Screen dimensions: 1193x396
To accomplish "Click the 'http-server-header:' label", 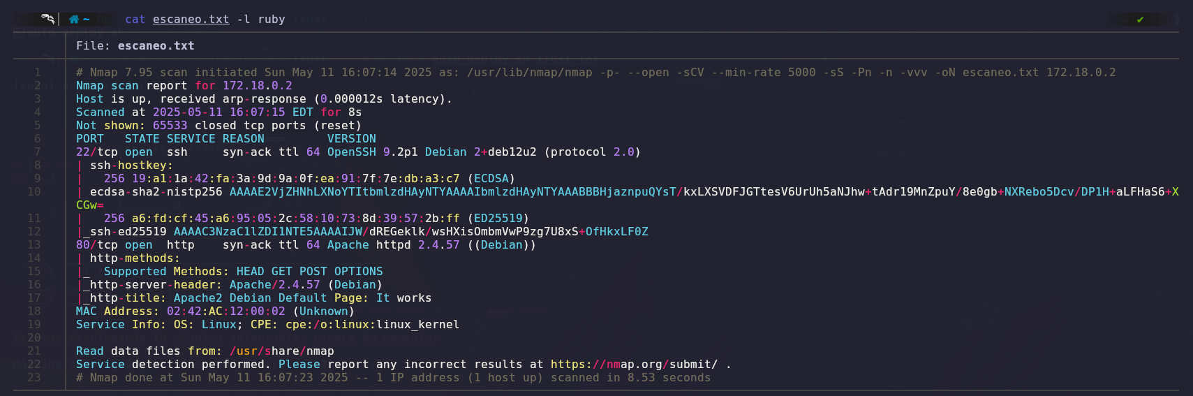I will [x=156, y=285].
